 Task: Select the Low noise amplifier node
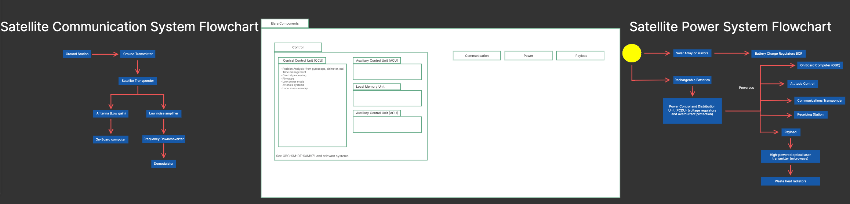pyautogui.click(x=164, y=113)
